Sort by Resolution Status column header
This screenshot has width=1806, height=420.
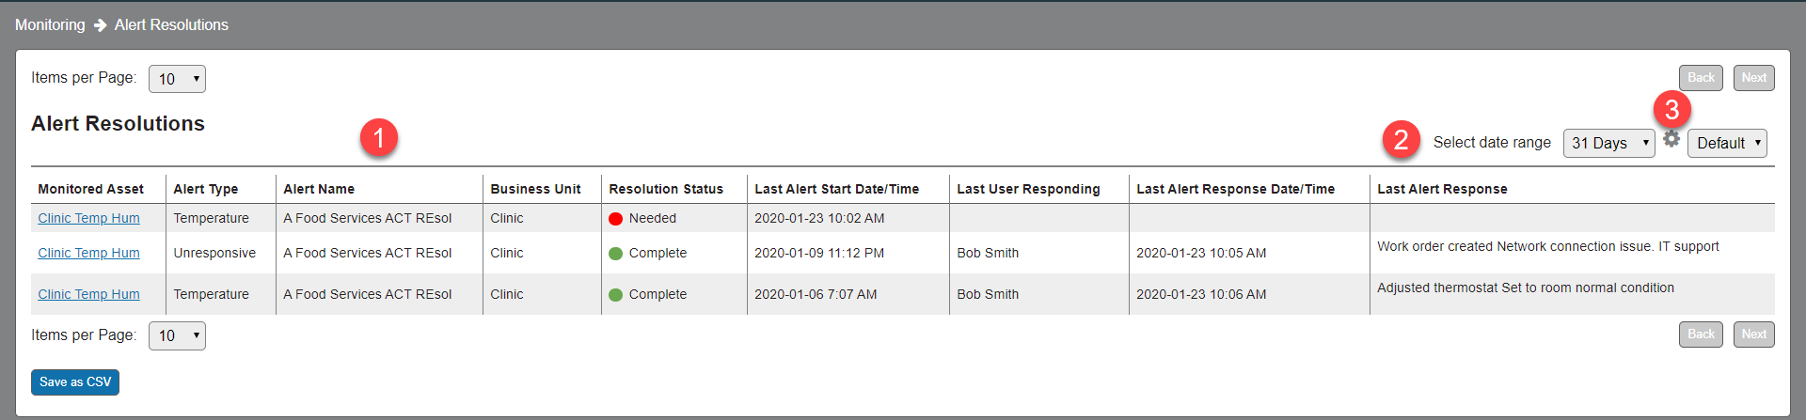[666, 189]
